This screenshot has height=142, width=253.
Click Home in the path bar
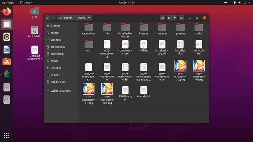[x=66, y=18]
